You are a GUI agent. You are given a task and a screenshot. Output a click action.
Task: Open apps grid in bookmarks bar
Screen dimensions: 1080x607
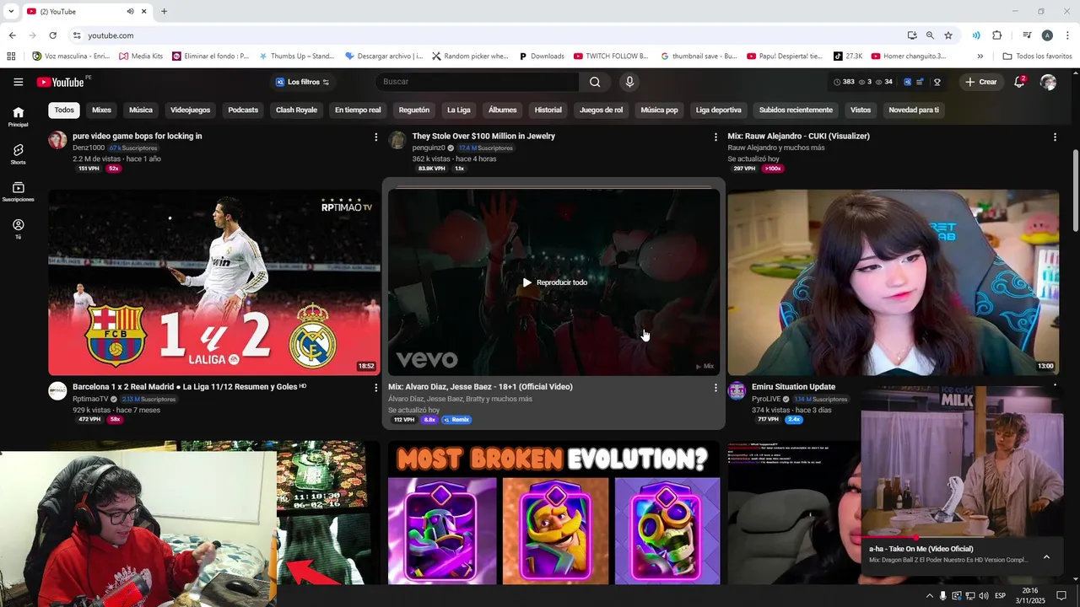pyautogui.click(x=11, y=56)
